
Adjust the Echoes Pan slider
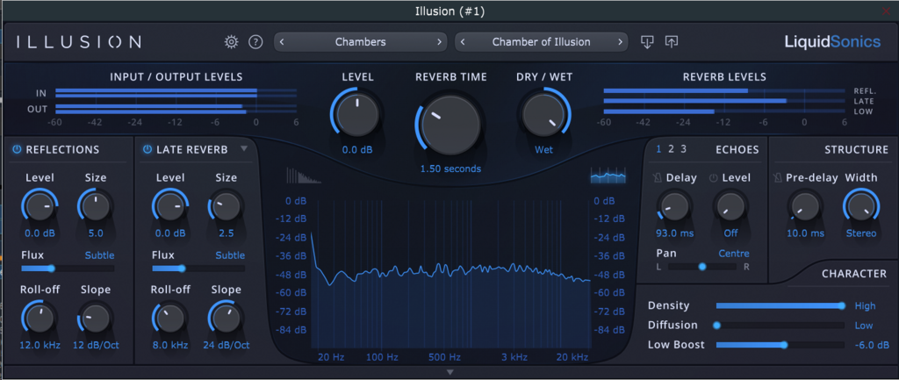pos(701,267)
